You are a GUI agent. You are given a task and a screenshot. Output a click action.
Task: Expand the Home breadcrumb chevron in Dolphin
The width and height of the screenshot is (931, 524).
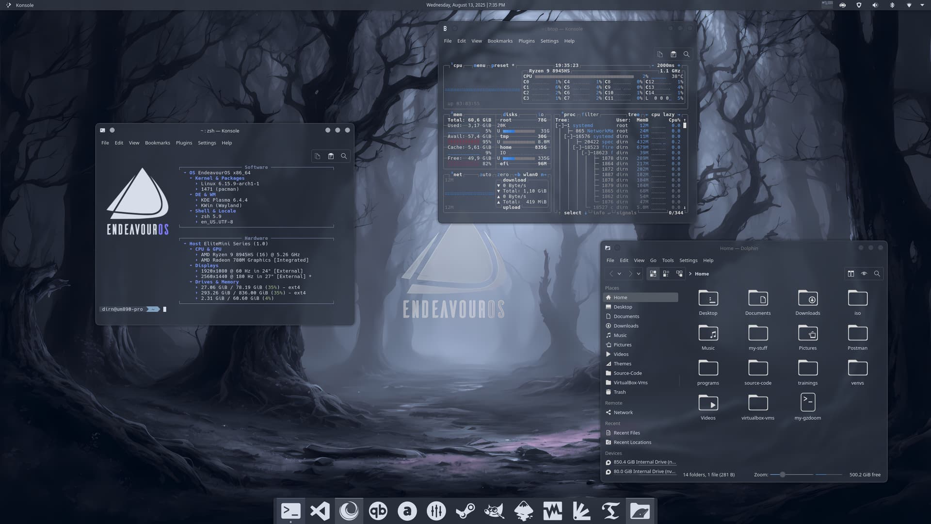(690, 274)
